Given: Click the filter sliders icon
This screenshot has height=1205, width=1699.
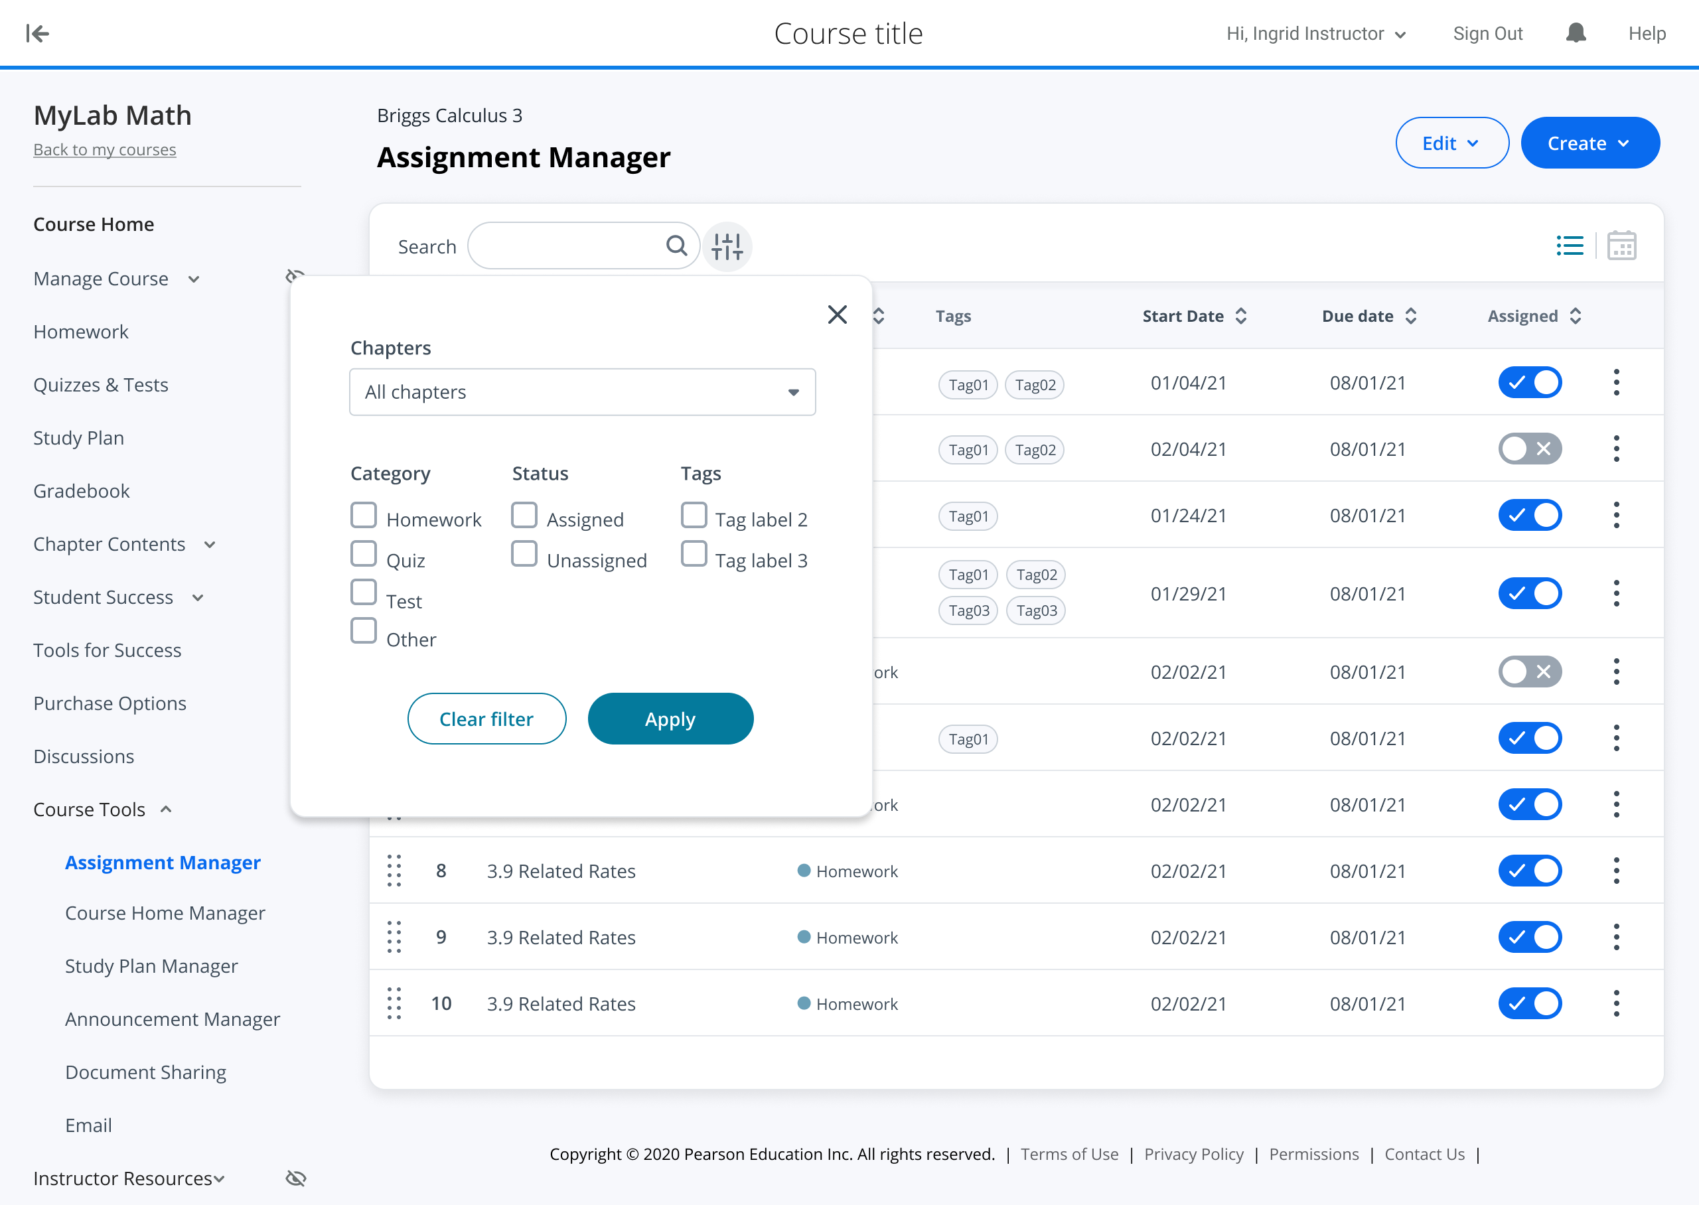Looking at the screenshot, I should click(727, 246).
